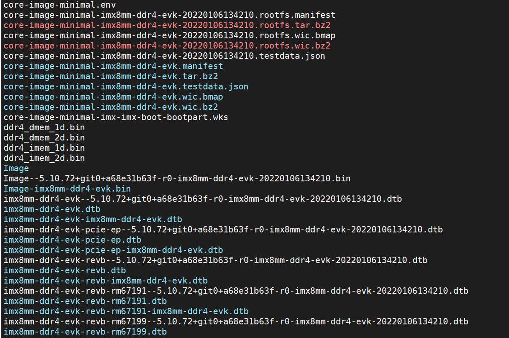Click the imx8mm-ddr4-evk-pcie-ep.dtb symlink
The width and height of the screenshot is (509, 338).
(x=72, y=240)
